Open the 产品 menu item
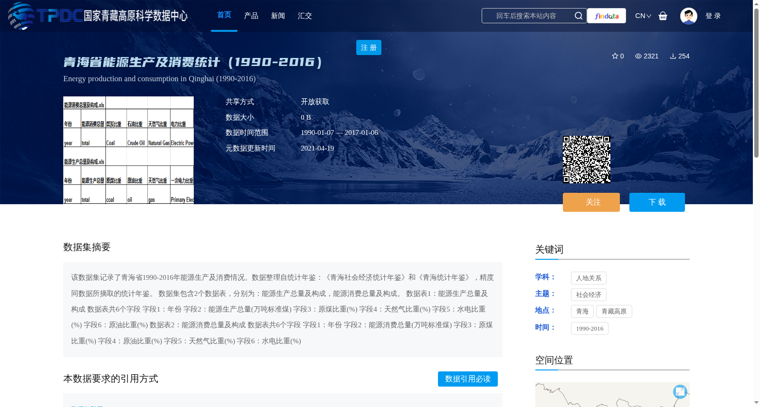Image resolution: width=760 pixels, height=407 pixels. (251, 16)
